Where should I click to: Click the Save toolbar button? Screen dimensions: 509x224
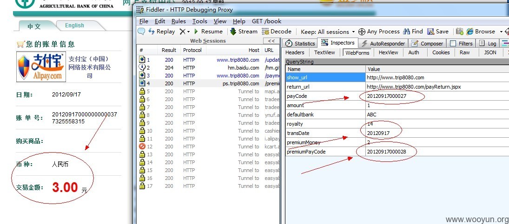coord(438,32)
